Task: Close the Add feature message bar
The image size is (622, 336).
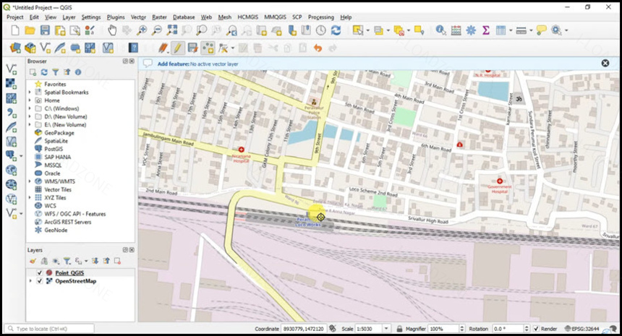Action: (605, 64)
